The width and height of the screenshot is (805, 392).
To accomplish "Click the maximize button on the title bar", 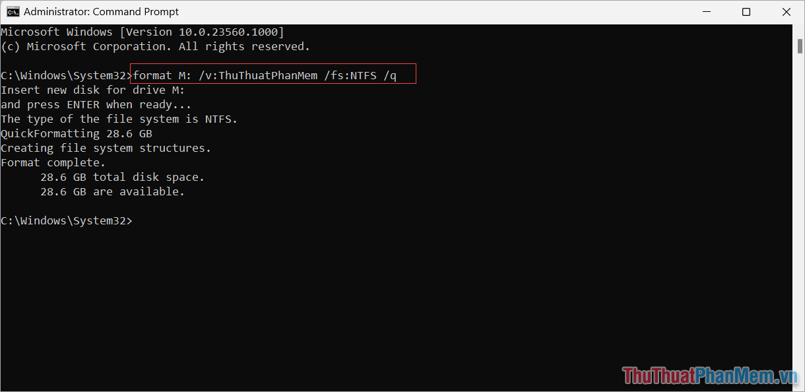I will tap(746, 11).
